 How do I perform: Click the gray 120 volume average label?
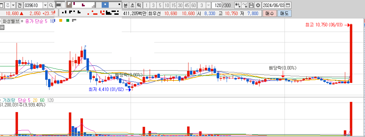coord(50,100)
